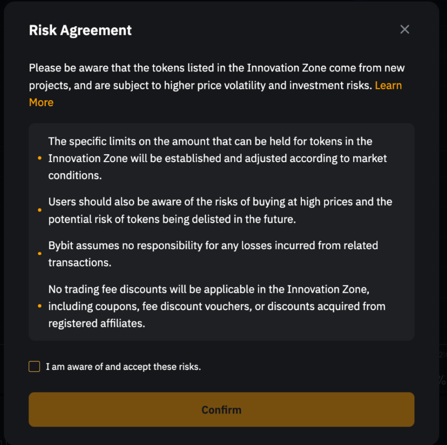The image size is (447, 445).
Task: Click the Confirm button
Action: pyautogui.click(x=221, y=410)
